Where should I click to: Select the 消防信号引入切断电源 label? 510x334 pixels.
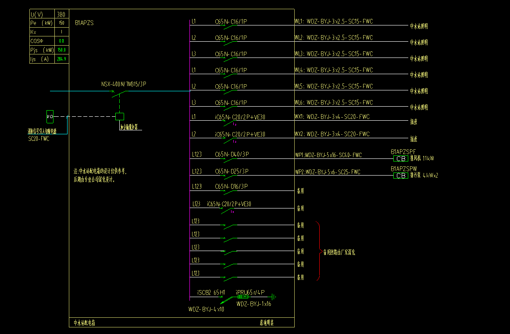pos(42,131)
